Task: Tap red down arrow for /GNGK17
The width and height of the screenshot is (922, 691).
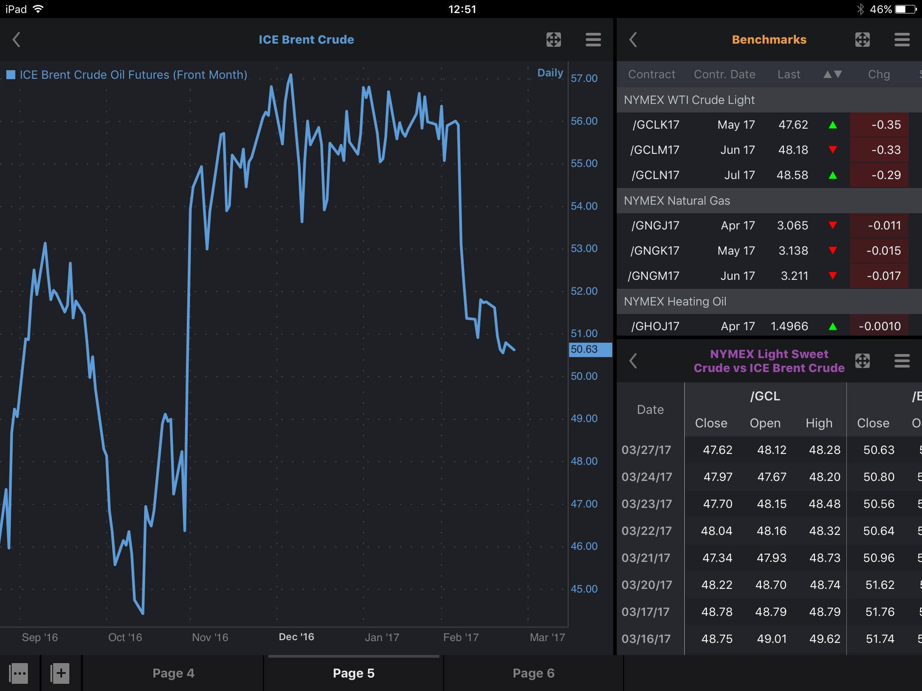Action: point(833,251)
